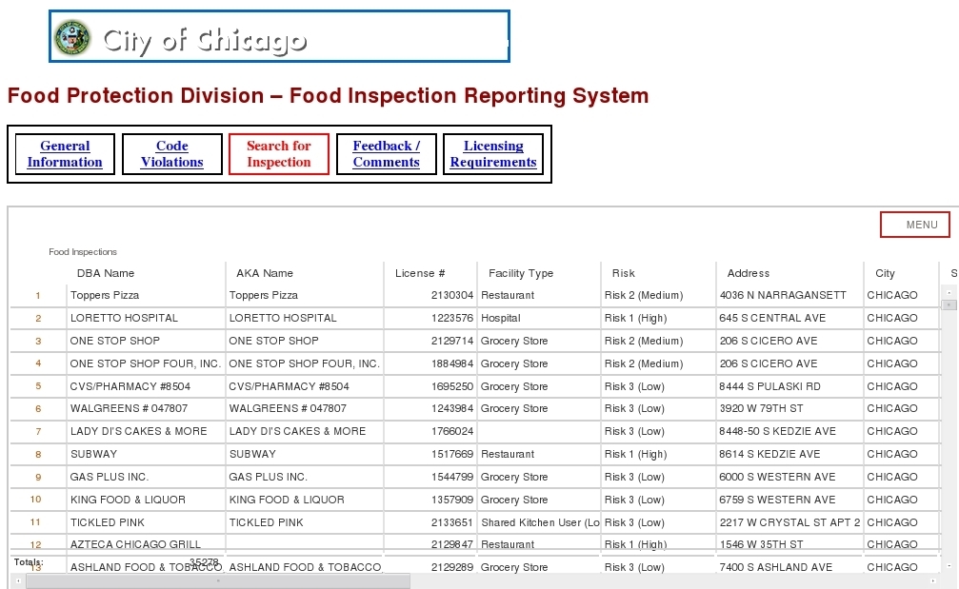Click the horizontal scrollbar left arrow
Screen dimensions: 959x589
[18, 580]
